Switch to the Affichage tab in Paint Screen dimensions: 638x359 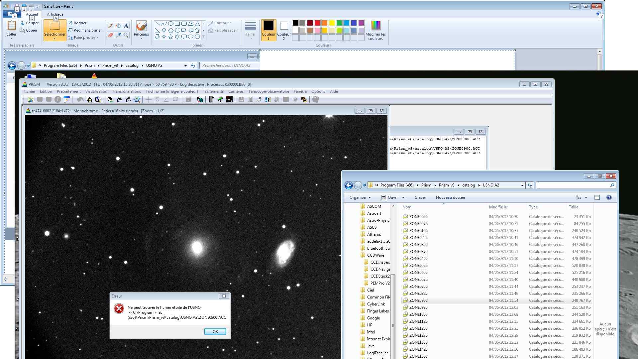click(55, 14)
